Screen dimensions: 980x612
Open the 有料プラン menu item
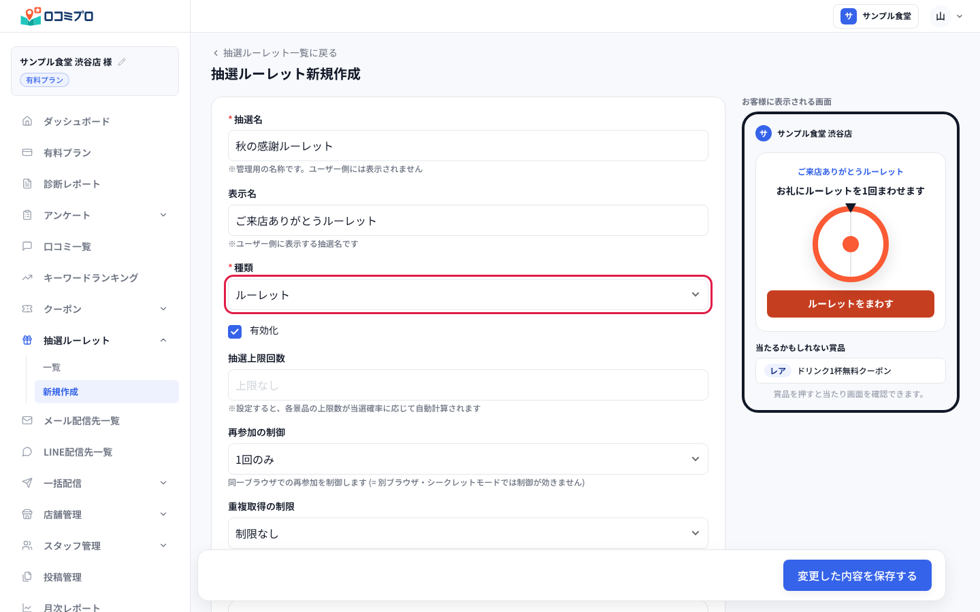point(95,152)
